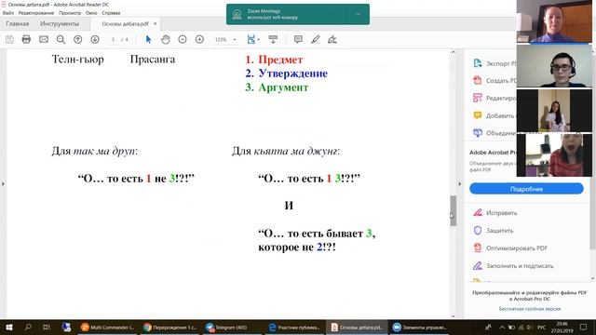596x335 pixels.
Task: Print the document with the printer icon
Action: 26,39
